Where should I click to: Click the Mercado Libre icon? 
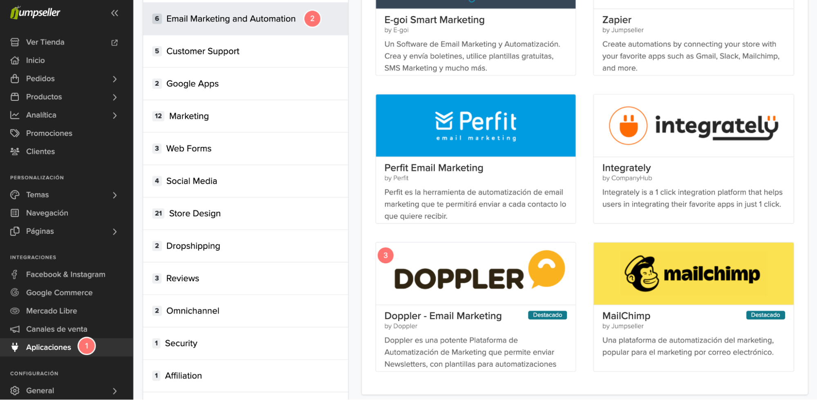point(15,311)
